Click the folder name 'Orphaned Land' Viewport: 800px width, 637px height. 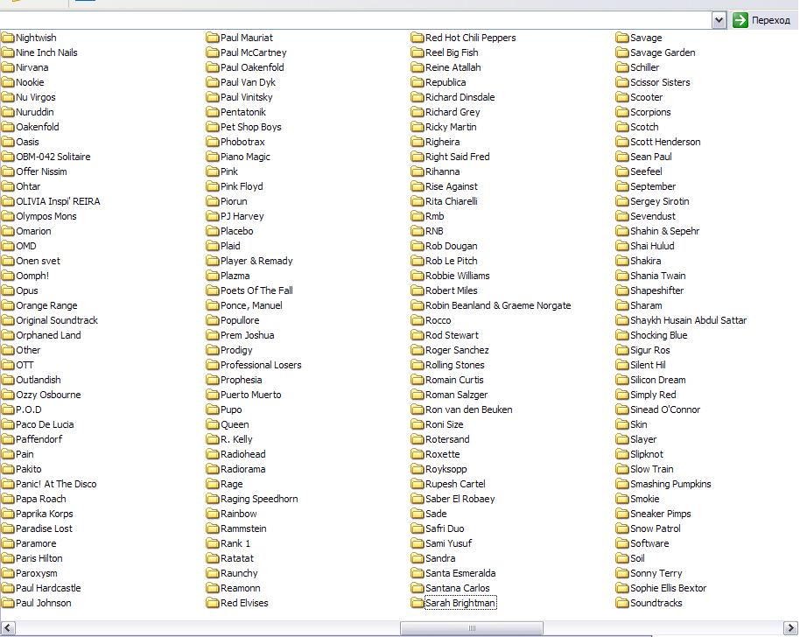[48, 335]
